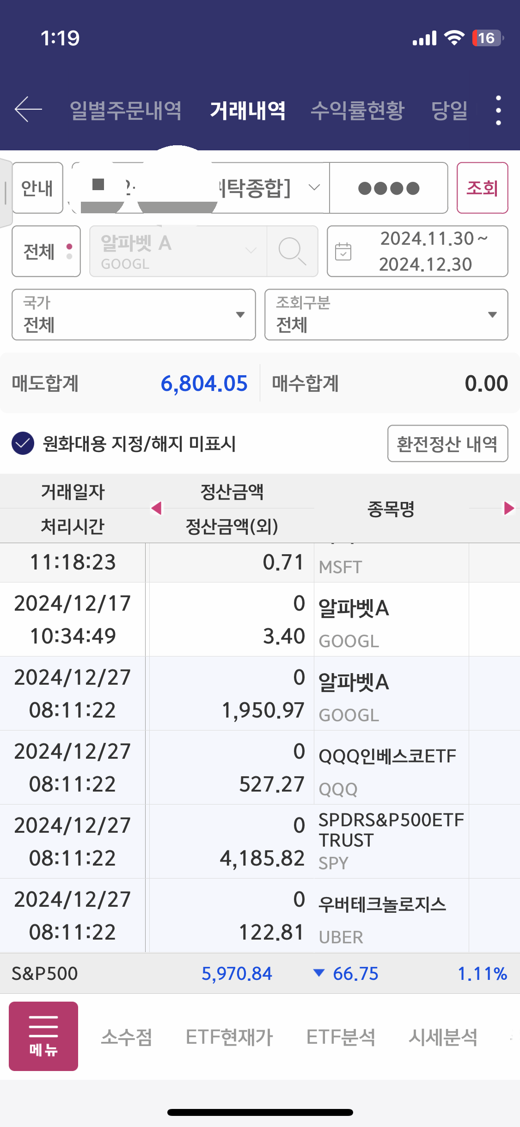This screenshot has height=1127, width=520.
Task: Tap the 거래일자 column header
Action: coord(73,491)
